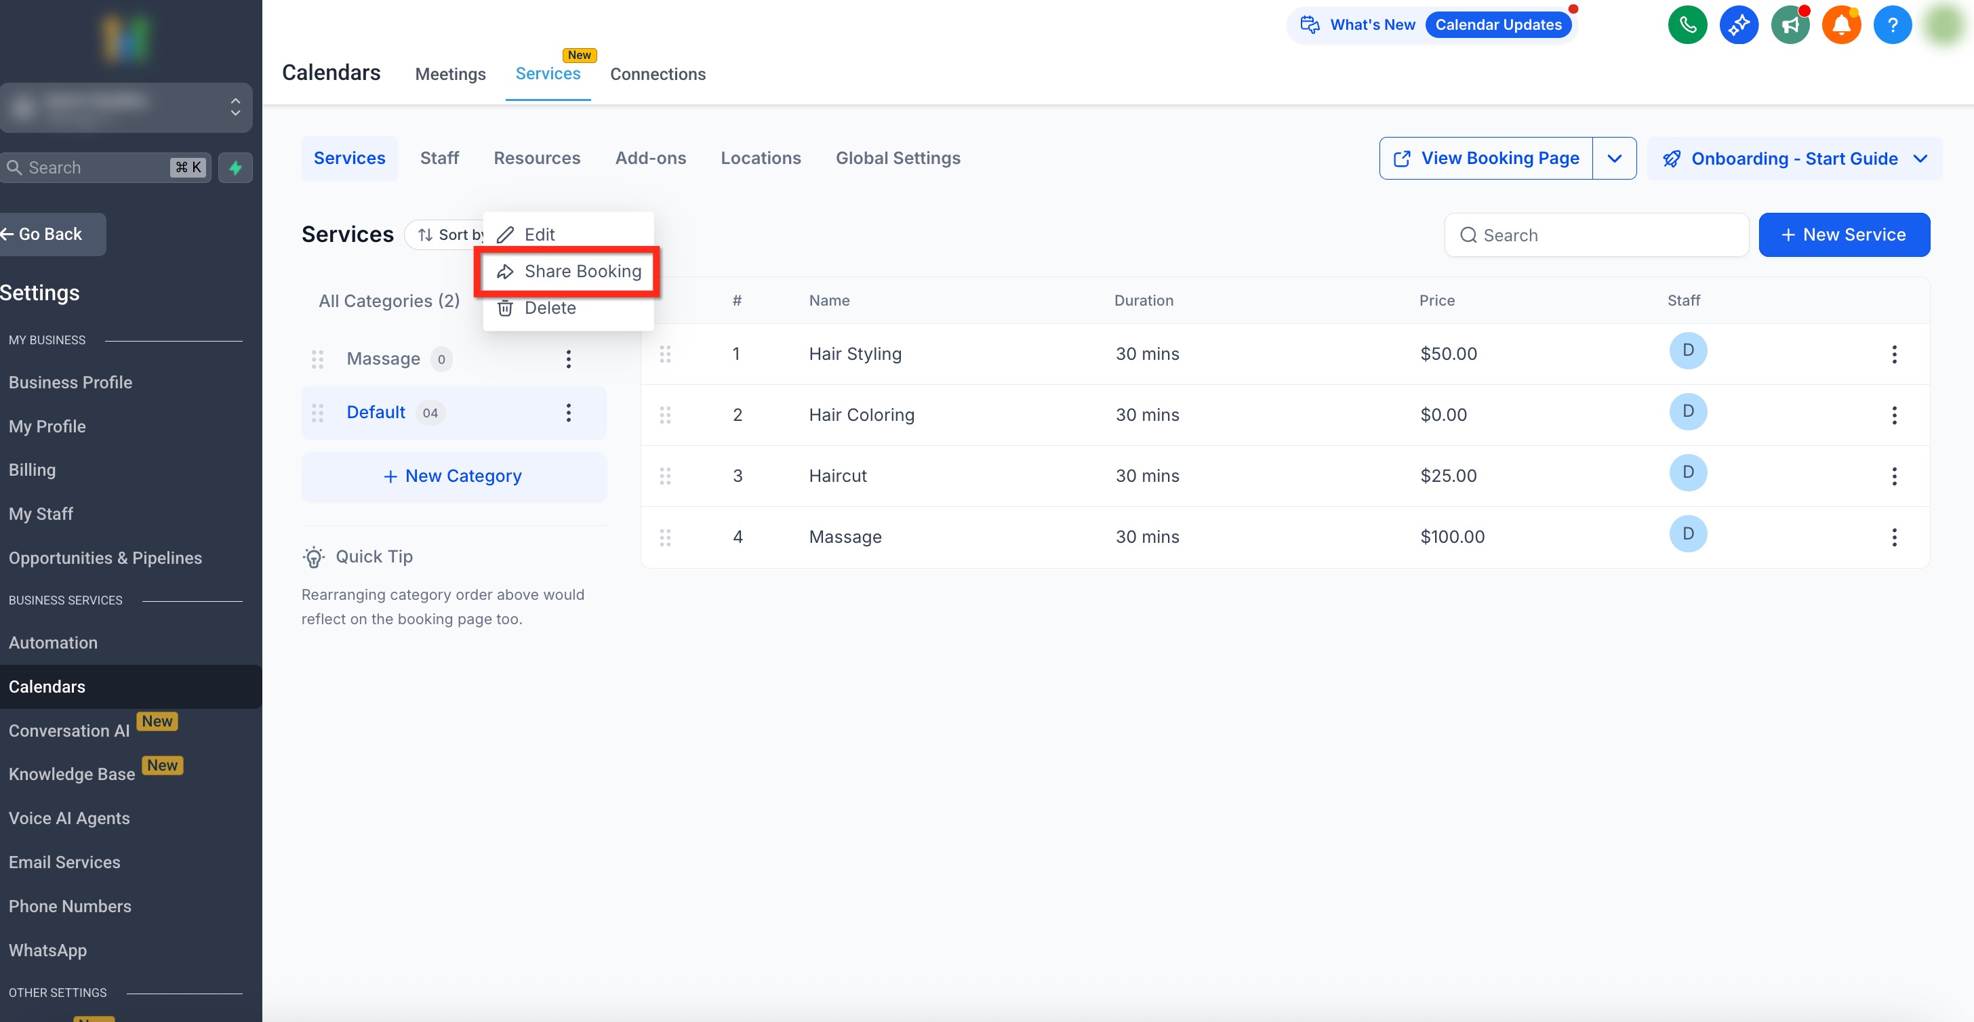Click drag handle for Haircut row
Viewport: 1974px width, 1022px height.
coord(664,476)
